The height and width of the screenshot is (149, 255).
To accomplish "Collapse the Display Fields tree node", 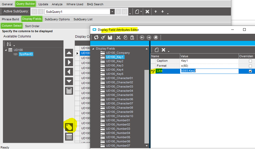I will click(x=93, y=49).
